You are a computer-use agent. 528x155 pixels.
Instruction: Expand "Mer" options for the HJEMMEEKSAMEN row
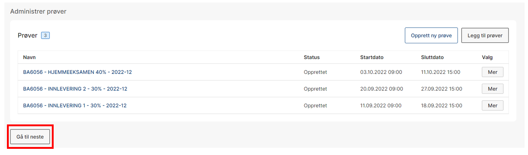coord(492,72)
